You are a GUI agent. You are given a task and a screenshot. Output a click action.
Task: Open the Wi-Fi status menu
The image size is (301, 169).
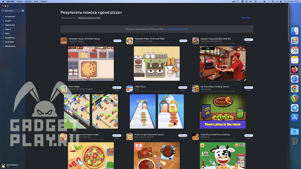click(273, 1)
